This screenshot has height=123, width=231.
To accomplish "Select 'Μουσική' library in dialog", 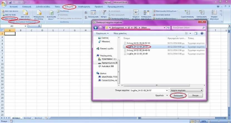I will 104,41.
